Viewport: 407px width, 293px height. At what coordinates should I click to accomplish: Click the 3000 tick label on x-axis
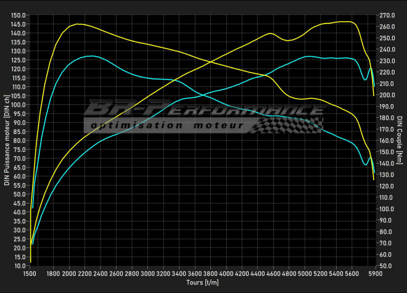[148, 273]
